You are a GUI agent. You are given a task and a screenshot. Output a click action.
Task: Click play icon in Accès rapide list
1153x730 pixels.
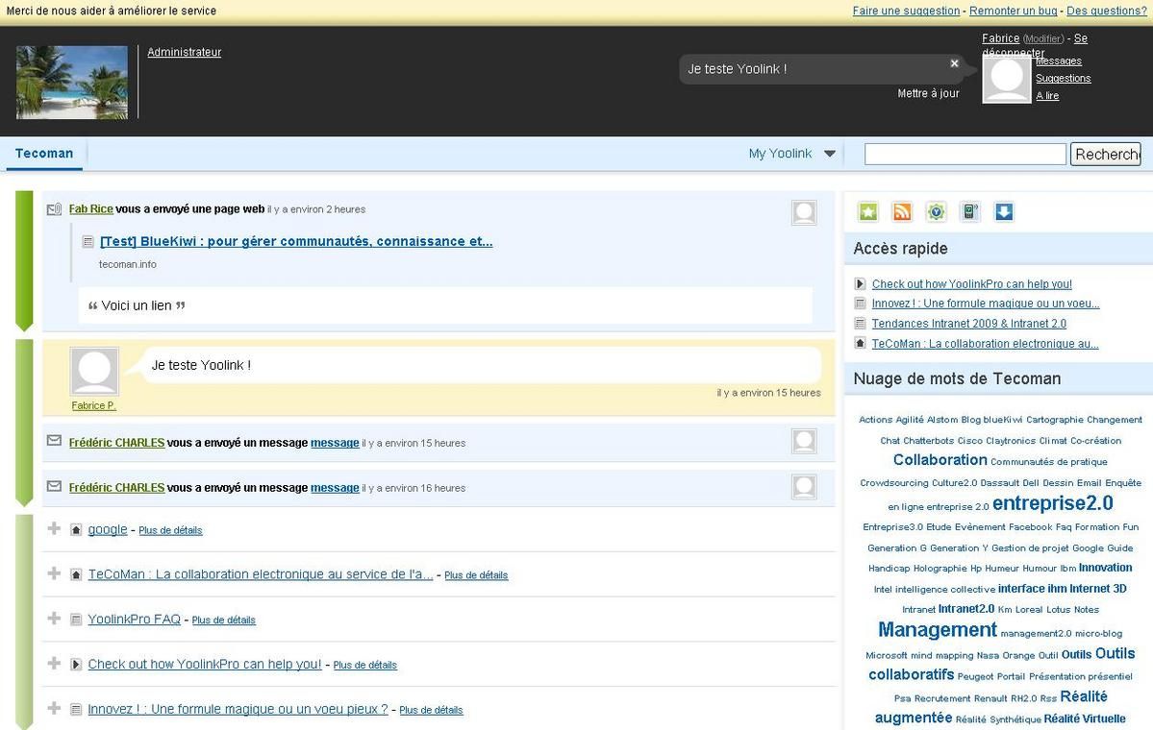860,284
